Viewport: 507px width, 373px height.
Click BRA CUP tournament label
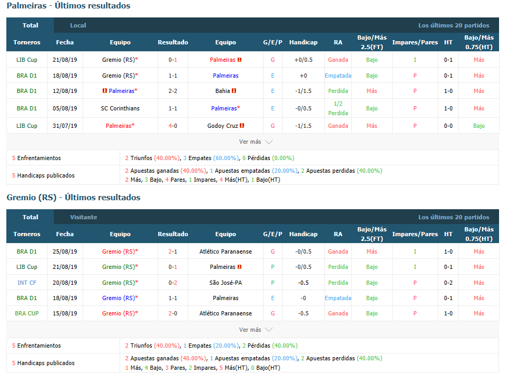27,313
